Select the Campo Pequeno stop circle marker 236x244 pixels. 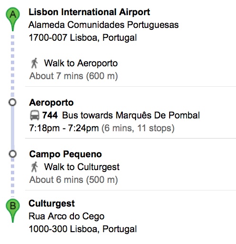click(12, 154)
